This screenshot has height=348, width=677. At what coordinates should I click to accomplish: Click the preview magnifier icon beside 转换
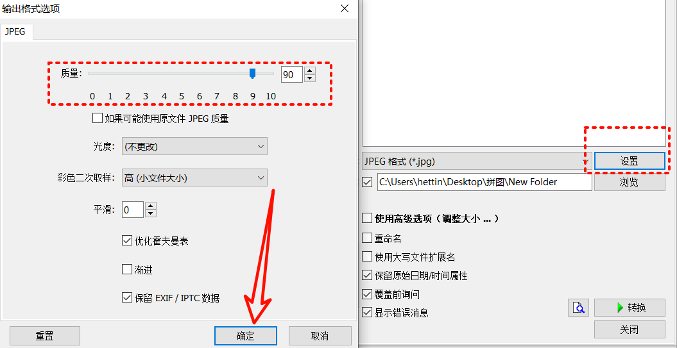579,308
